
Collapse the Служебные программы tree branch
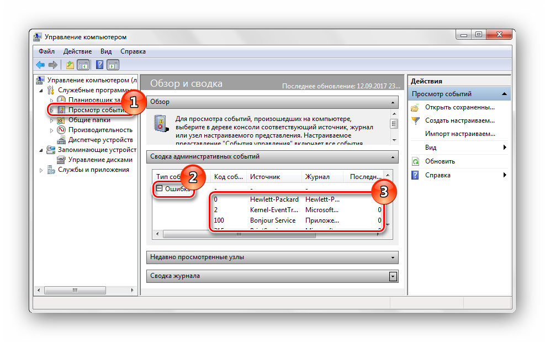[41, 91]
